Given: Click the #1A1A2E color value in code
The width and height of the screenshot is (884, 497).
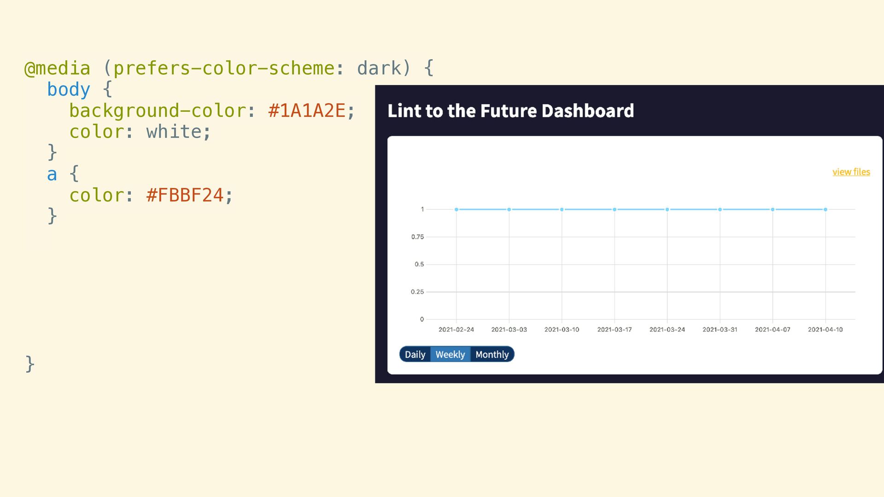Looking at the screenshot, I should click(307, 111).
